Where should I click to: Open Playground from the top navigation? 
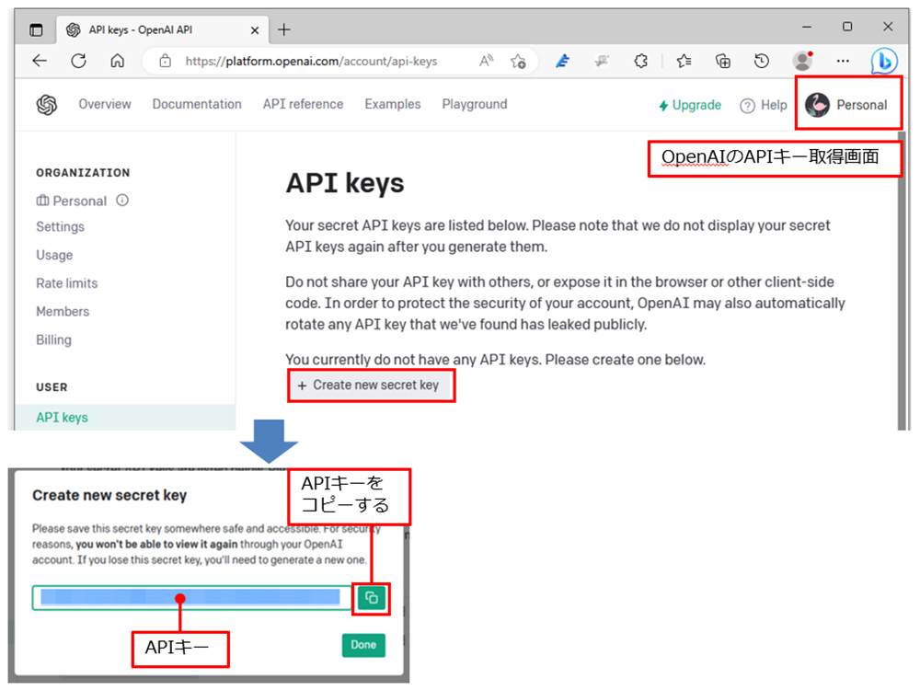point(474,105)
